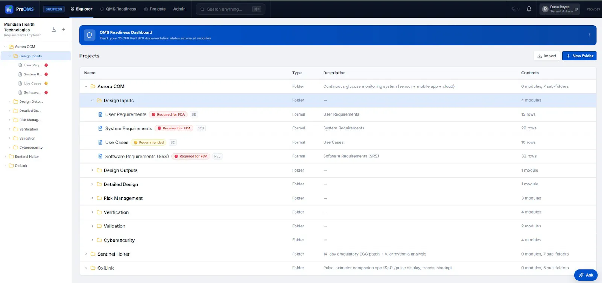
Task: Click the Search anything field
Action: [x=231, y=9]
